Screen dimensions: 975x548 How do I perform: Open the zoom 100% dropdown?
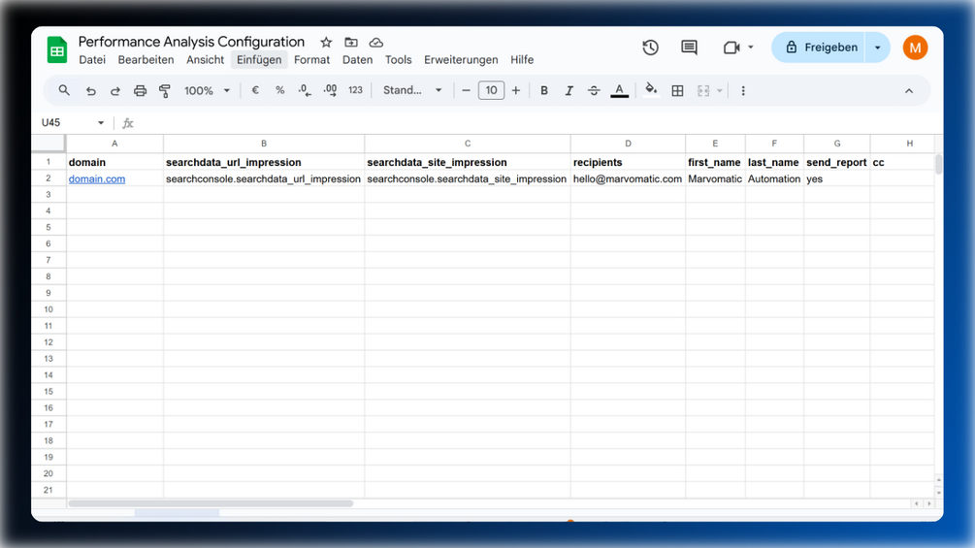207,91
